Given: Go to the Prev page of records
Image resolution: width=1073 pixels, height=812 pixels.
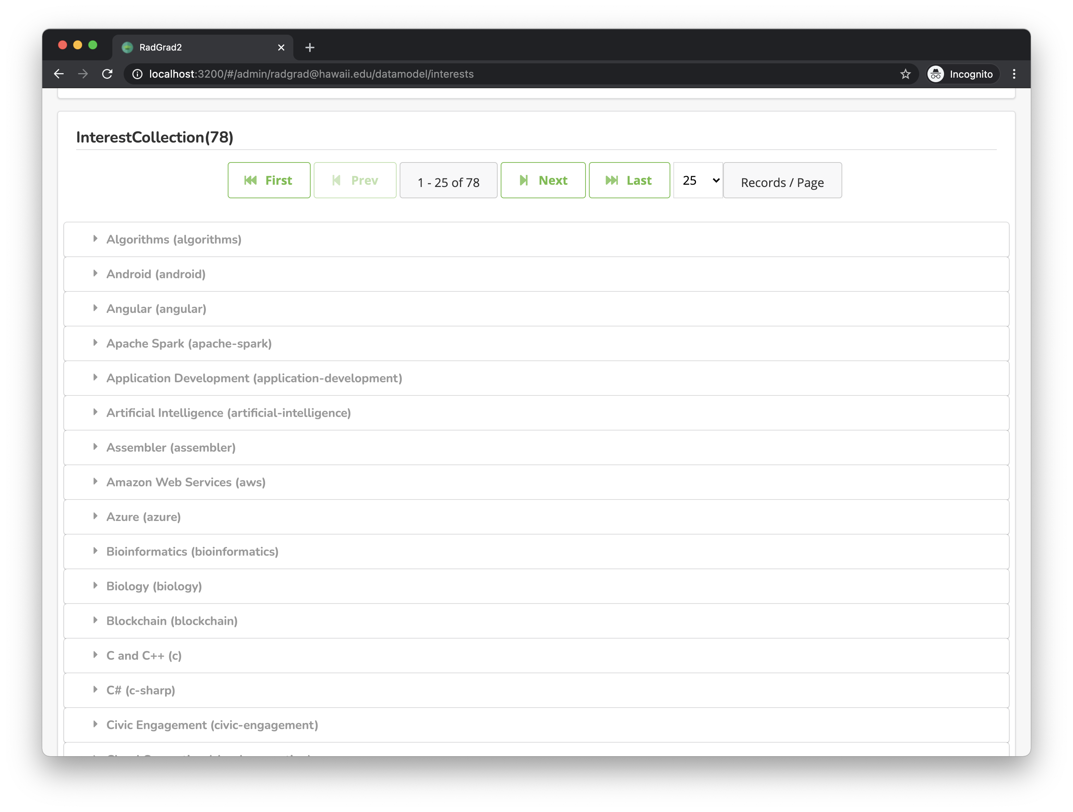Looking at the screenshot, I should (355, 181).
